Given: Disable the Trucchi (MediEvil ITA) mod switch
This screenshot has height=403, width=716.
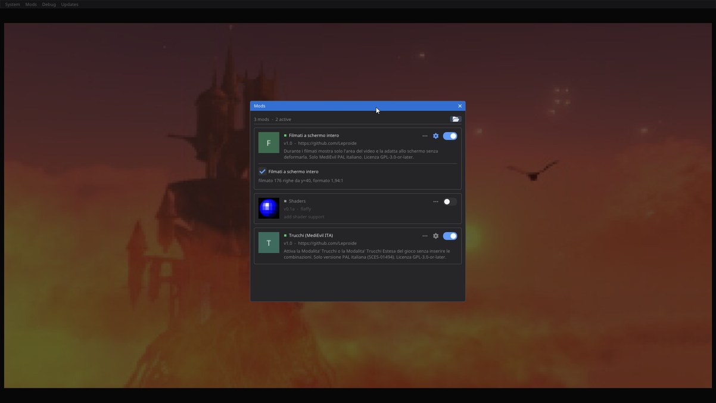Looking at the screenshot, I should pos(450,236).
